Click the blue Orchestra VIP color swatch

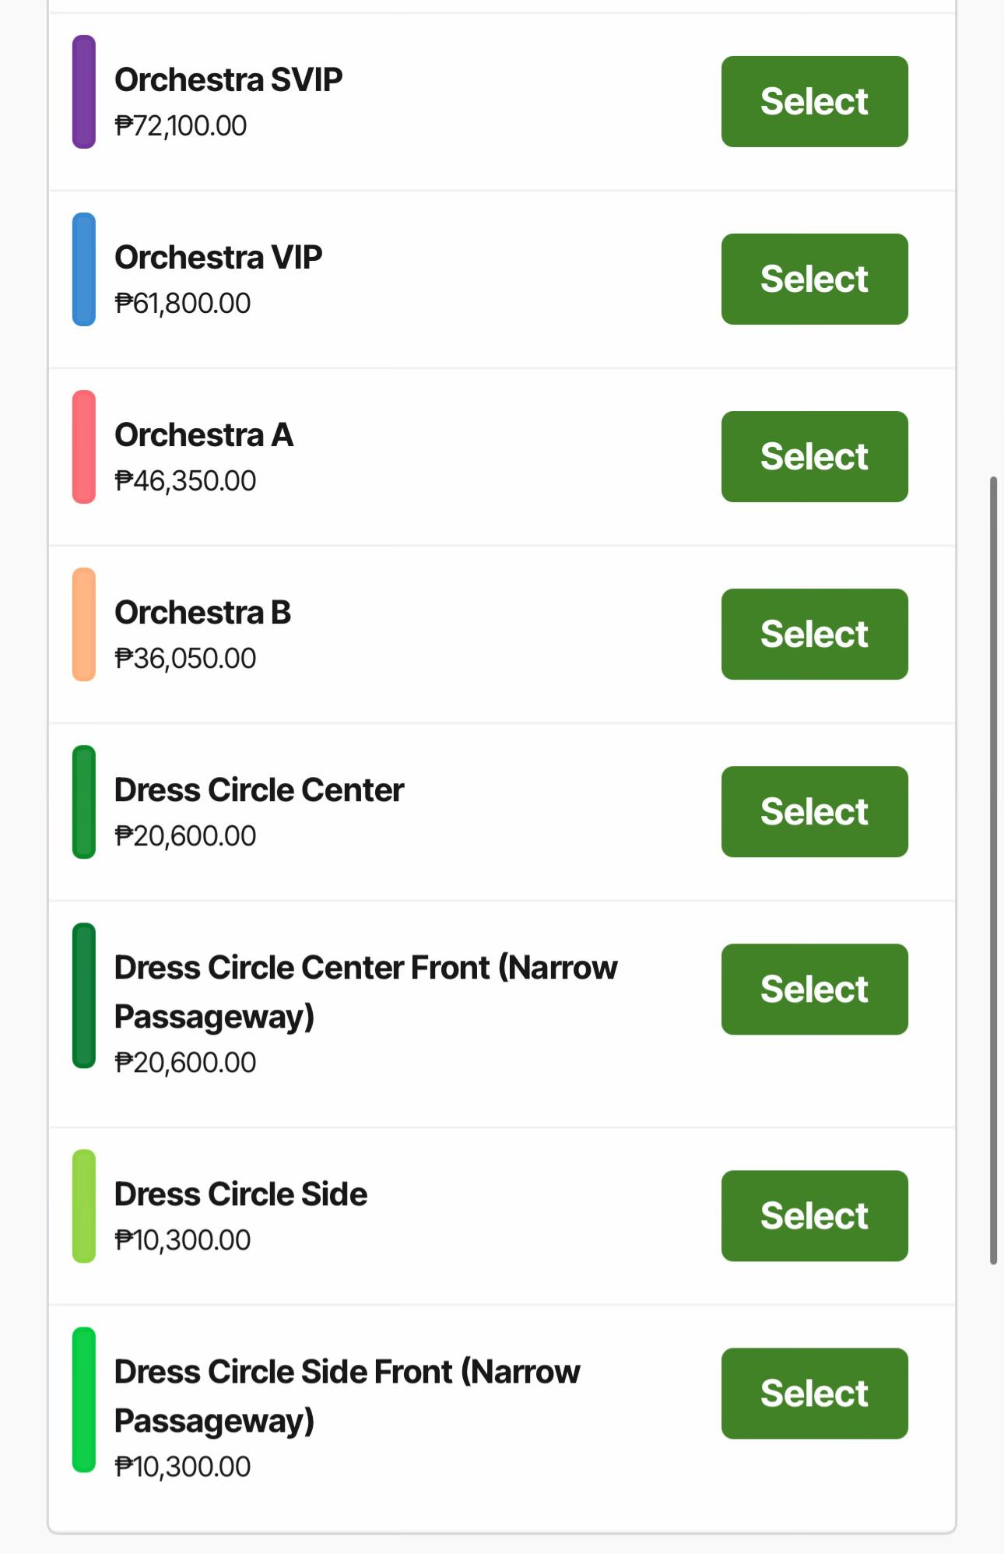pos(84,269)
